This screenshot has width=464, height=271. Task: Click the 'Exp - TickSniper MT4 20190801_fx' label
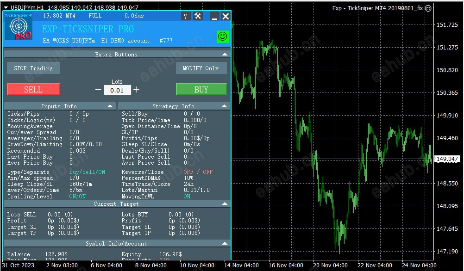[377, 8]
